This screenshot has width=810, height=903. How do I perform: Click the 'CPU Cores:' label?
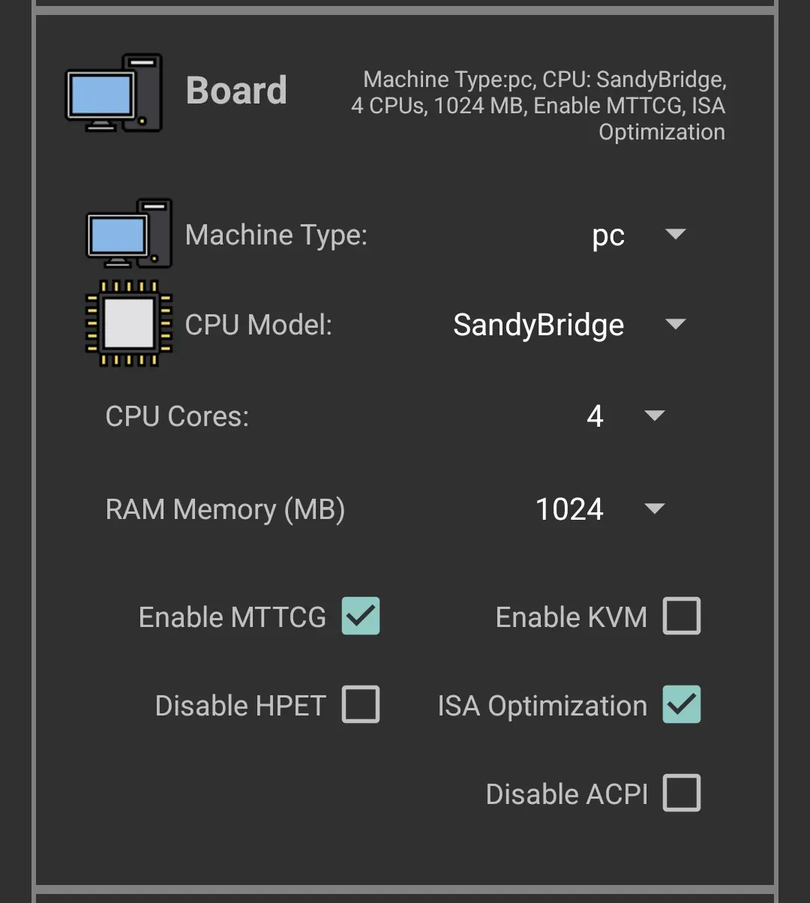pos(177,416)
